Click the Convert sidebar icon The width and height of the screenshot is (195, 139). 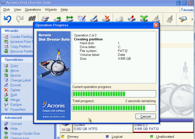(x=6, y=124)
